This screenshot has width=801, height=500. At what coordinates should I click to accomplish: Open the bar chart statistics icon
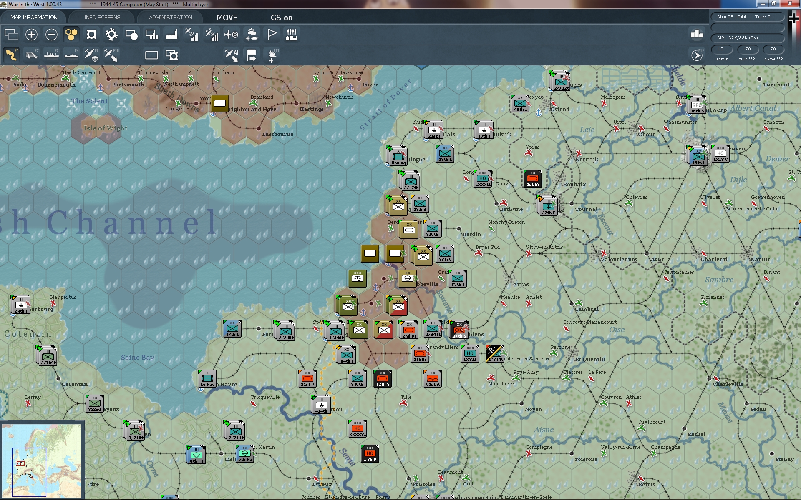tap(697, 34)
